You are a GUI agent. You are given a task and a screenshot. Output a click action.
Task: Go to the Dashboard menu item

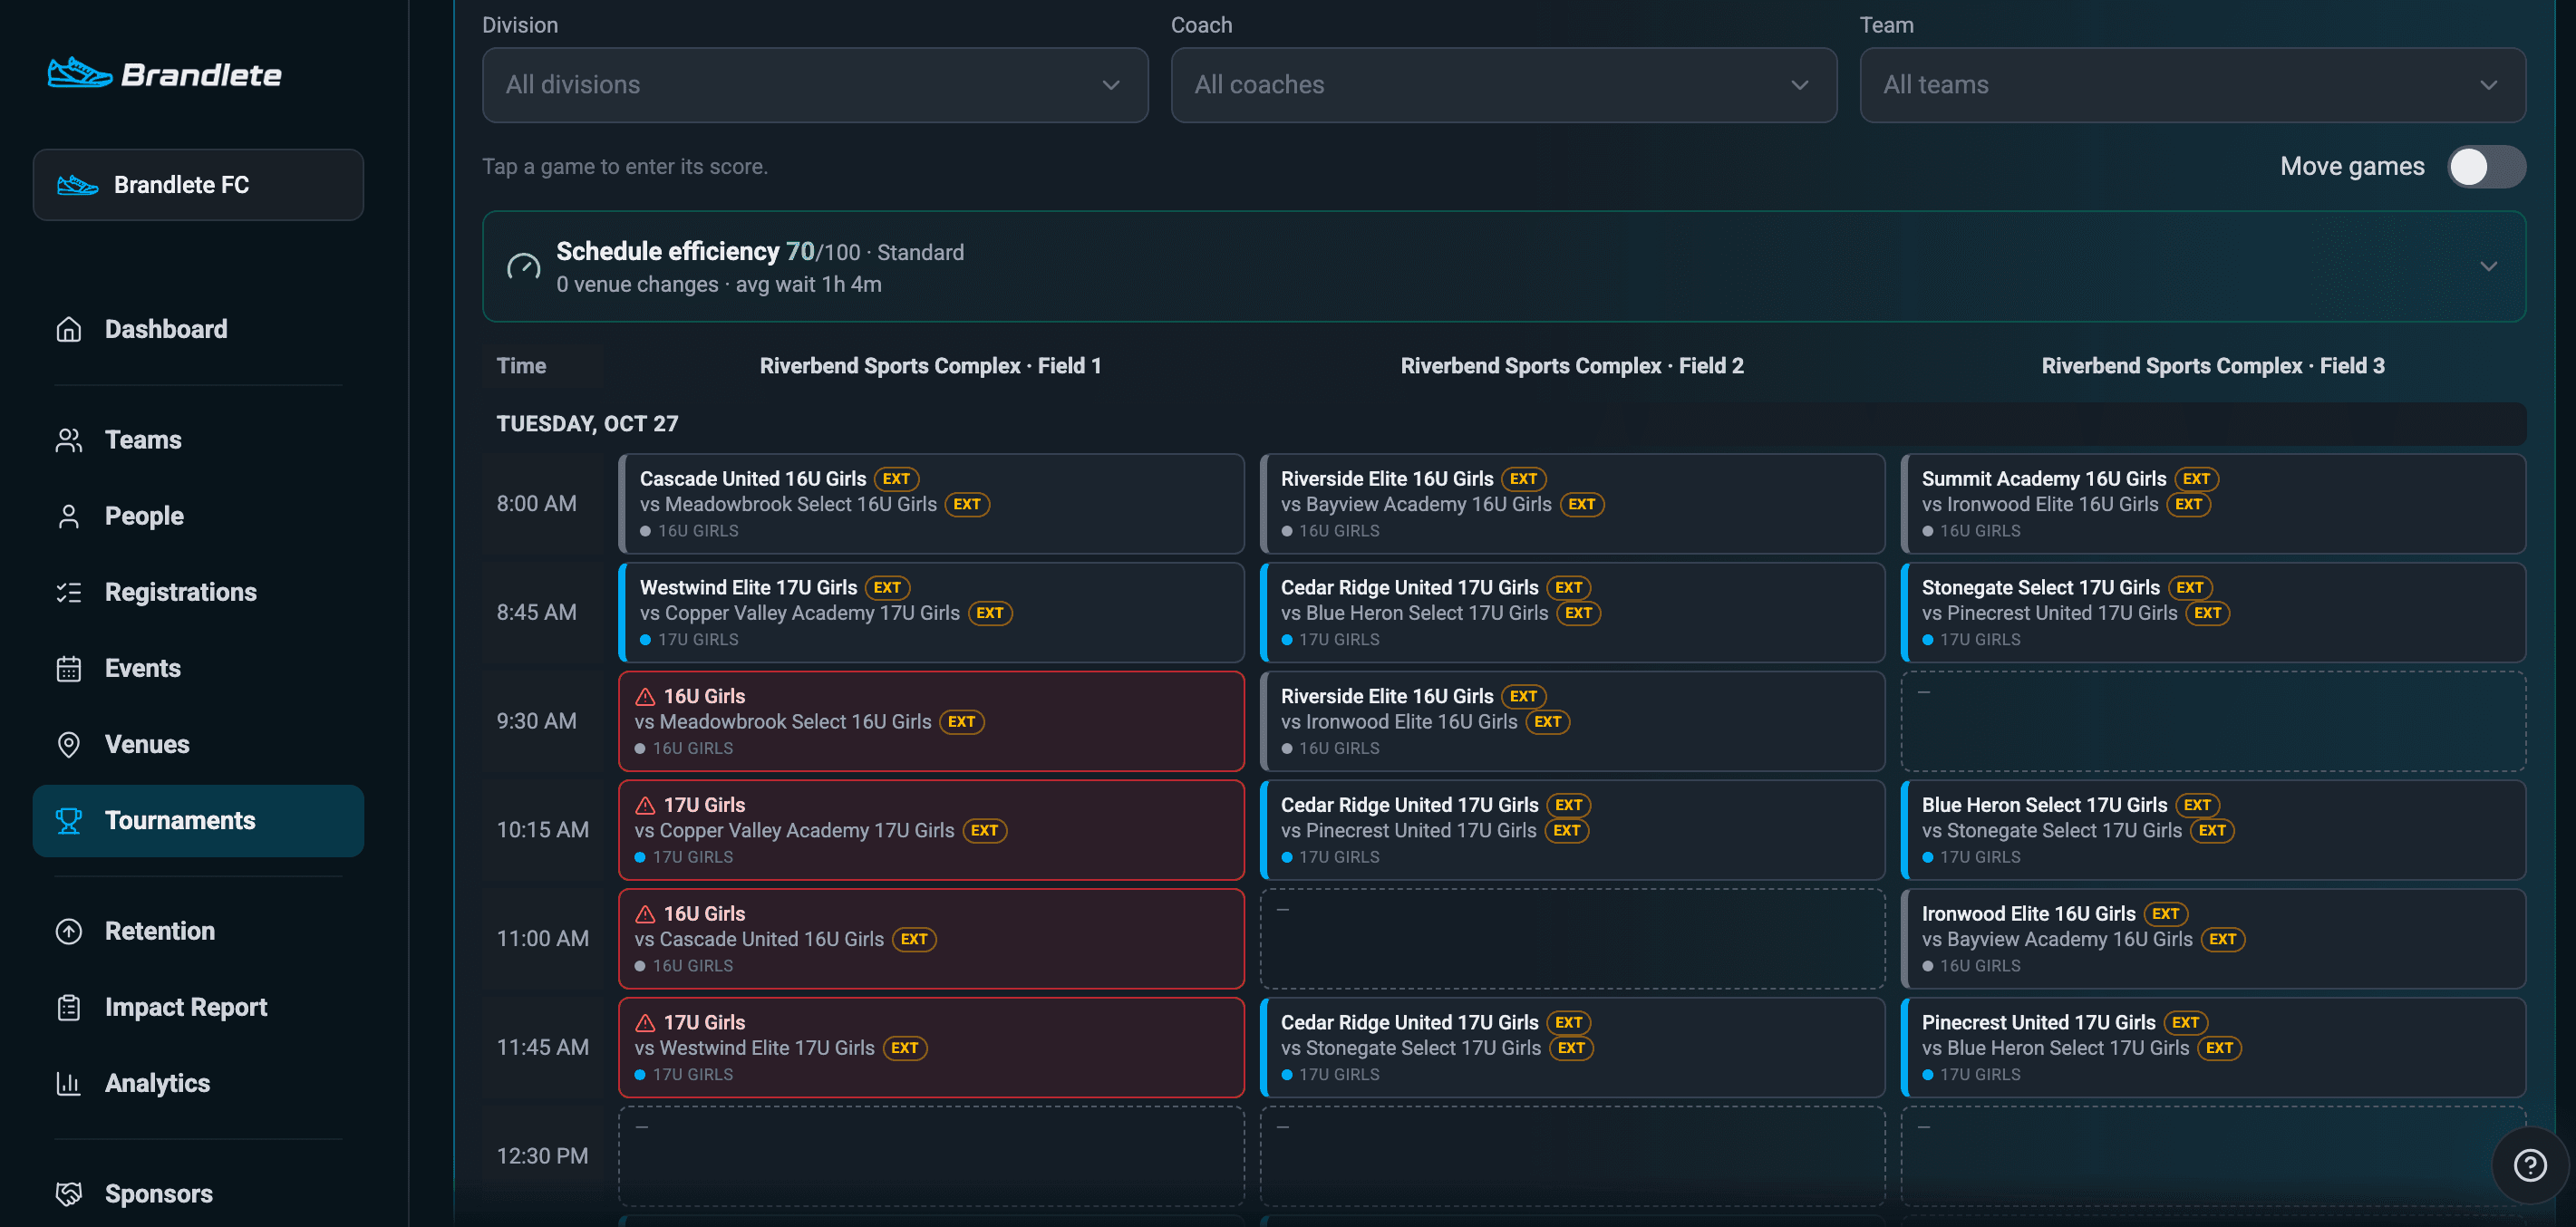click(x=198, y=329)
